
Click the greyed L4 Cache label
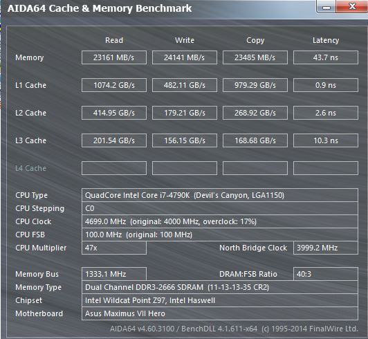[30, 168]
